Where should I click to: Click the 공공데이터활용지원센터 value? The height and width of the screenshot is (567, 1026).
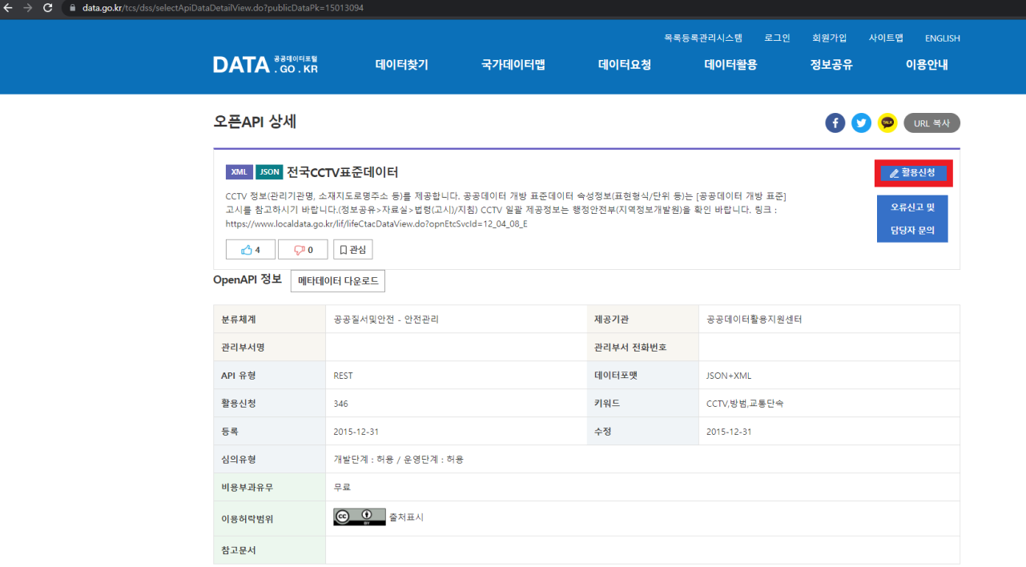(754, 319)
